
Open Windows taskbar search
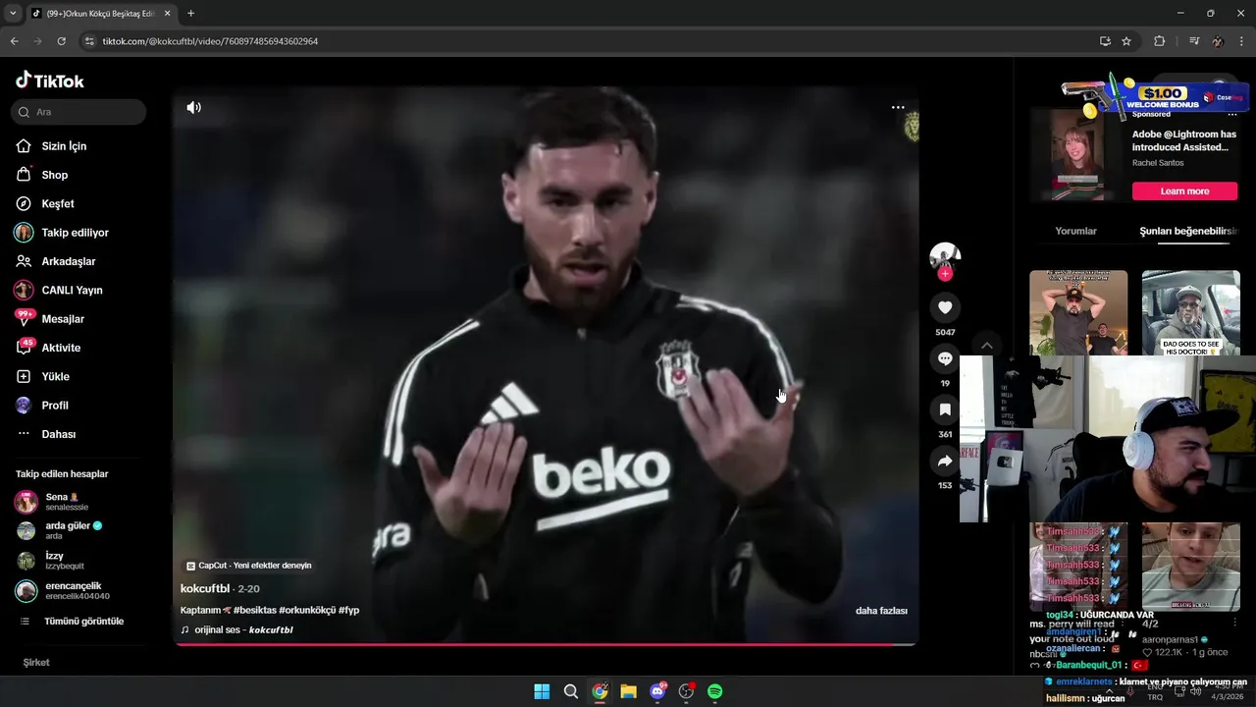click(x=570, y=691)
